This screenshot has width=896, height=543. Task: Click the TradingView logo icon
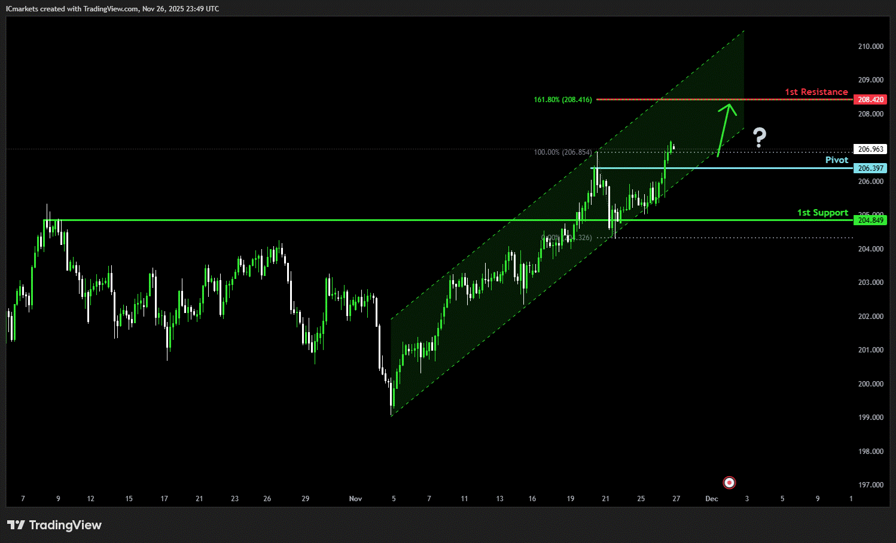tap(16, 525)
